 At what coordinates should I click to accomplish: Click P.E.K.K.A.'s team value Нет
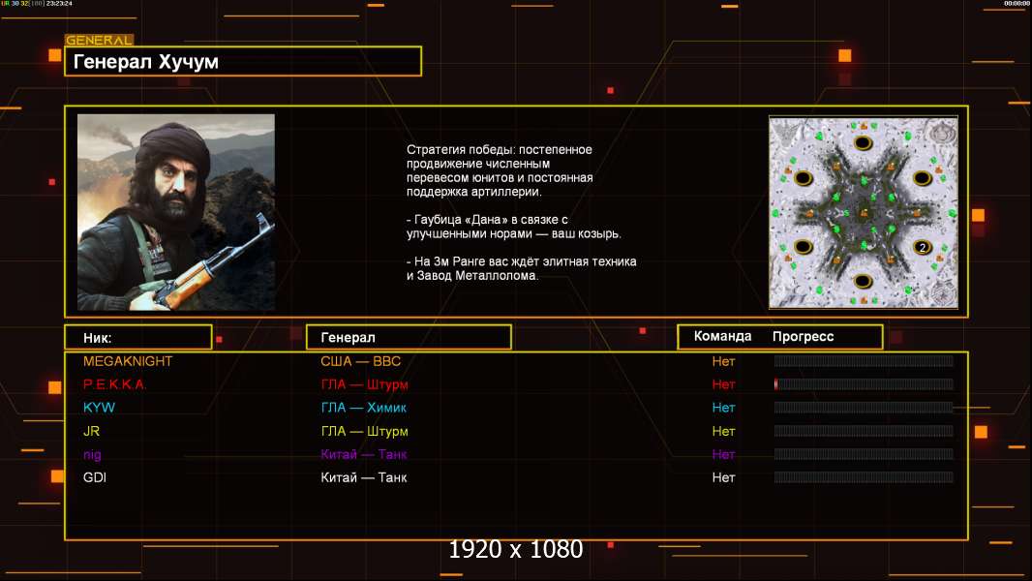[x=723, y=384]
